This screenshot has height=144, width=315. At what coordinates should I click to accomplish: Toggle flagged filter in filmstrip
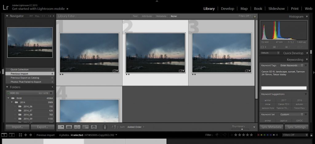coord(217,135)
